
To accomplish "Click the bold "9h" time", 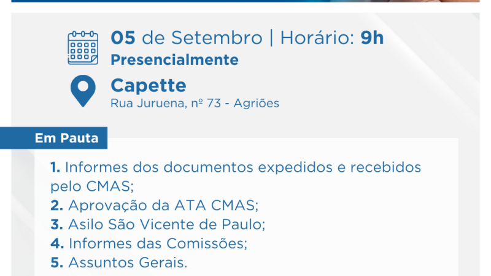I will tap(372, 38).
